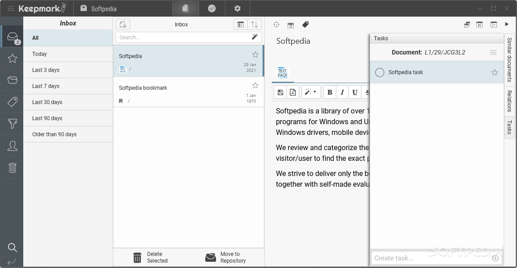Image resolution: width=517 pixels, height=268 pixels.
Task: Click the document ID L1/29/JCG3L2
Action: 445,52
